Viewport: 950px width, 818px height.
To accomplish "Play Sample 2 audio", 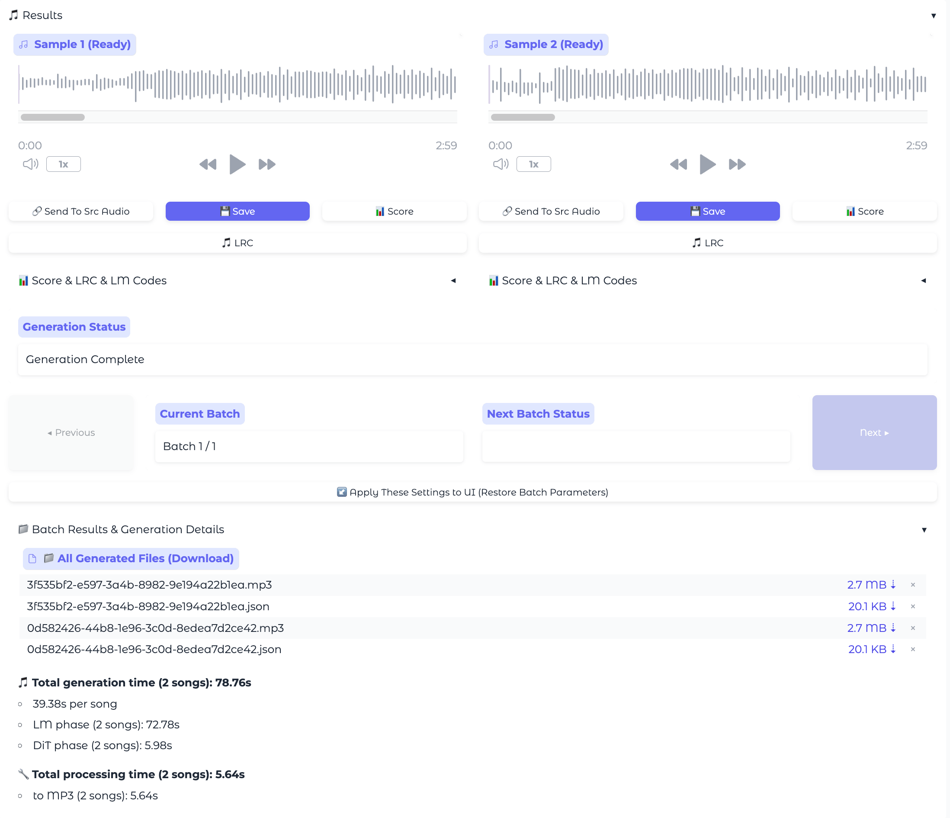I will tap(707, 164).
